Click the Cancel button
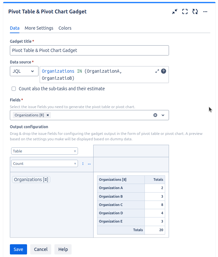The height and width of the screenshot is (257, 218). point(41,249)
